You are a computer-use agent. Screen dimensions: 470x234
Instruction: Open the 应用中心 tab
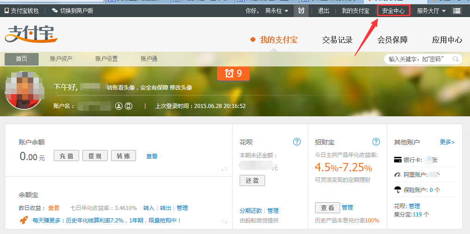pos(447,40)
